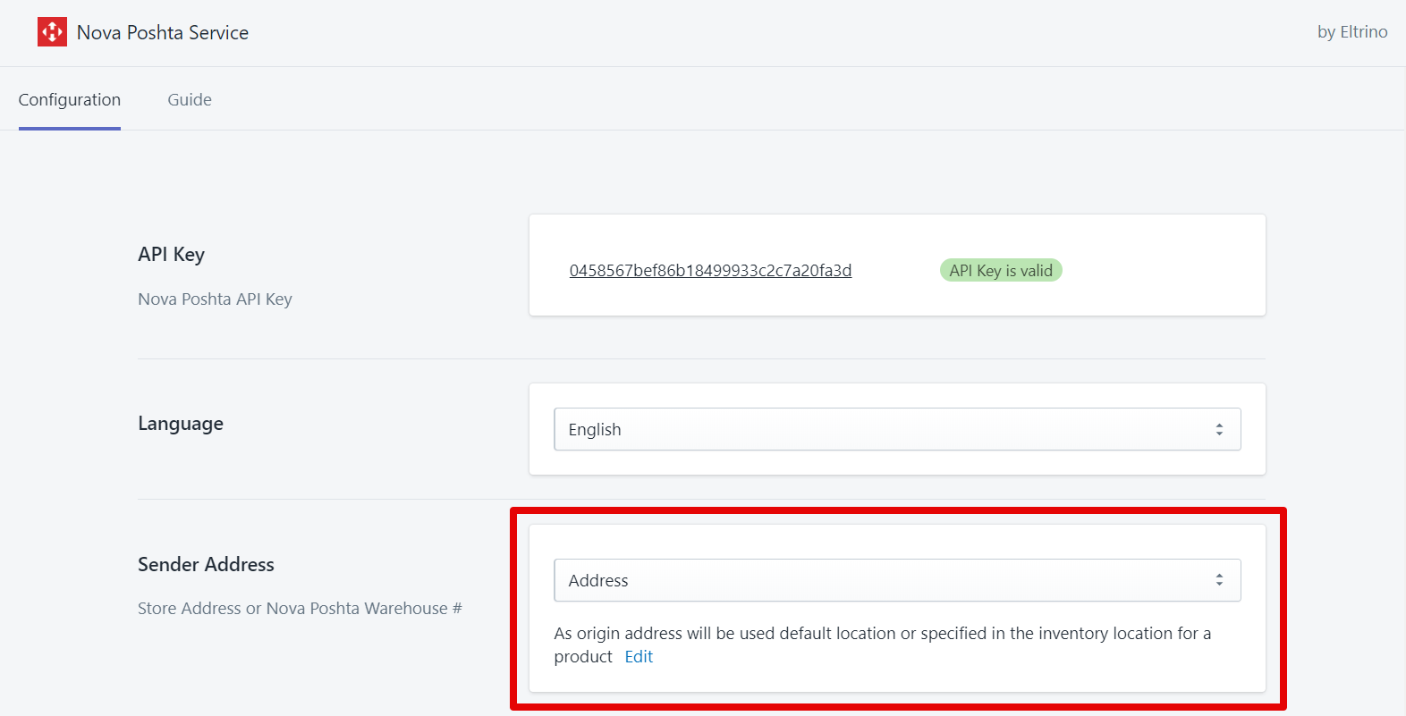Click the 'Language' section heading
The image size is (1406, 716).
181,424
